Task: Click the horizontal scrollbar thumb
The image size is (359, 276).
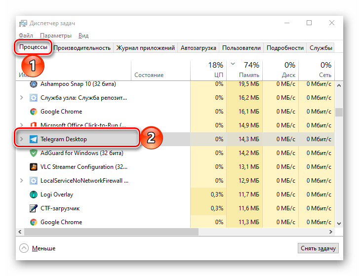Action: [x=111, y=232]
